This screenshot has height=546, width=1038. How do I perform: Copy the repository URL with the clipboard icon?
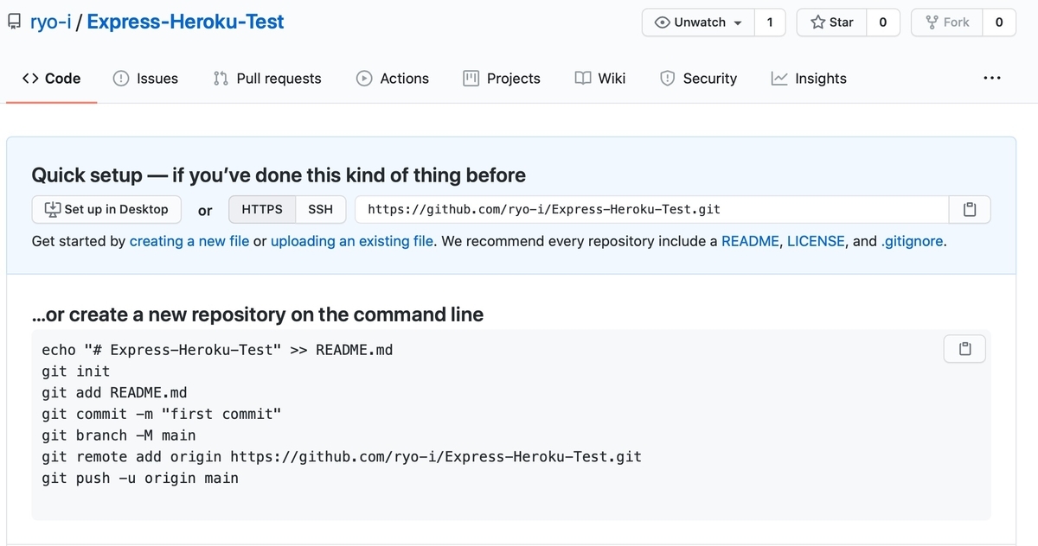[970, 210]
